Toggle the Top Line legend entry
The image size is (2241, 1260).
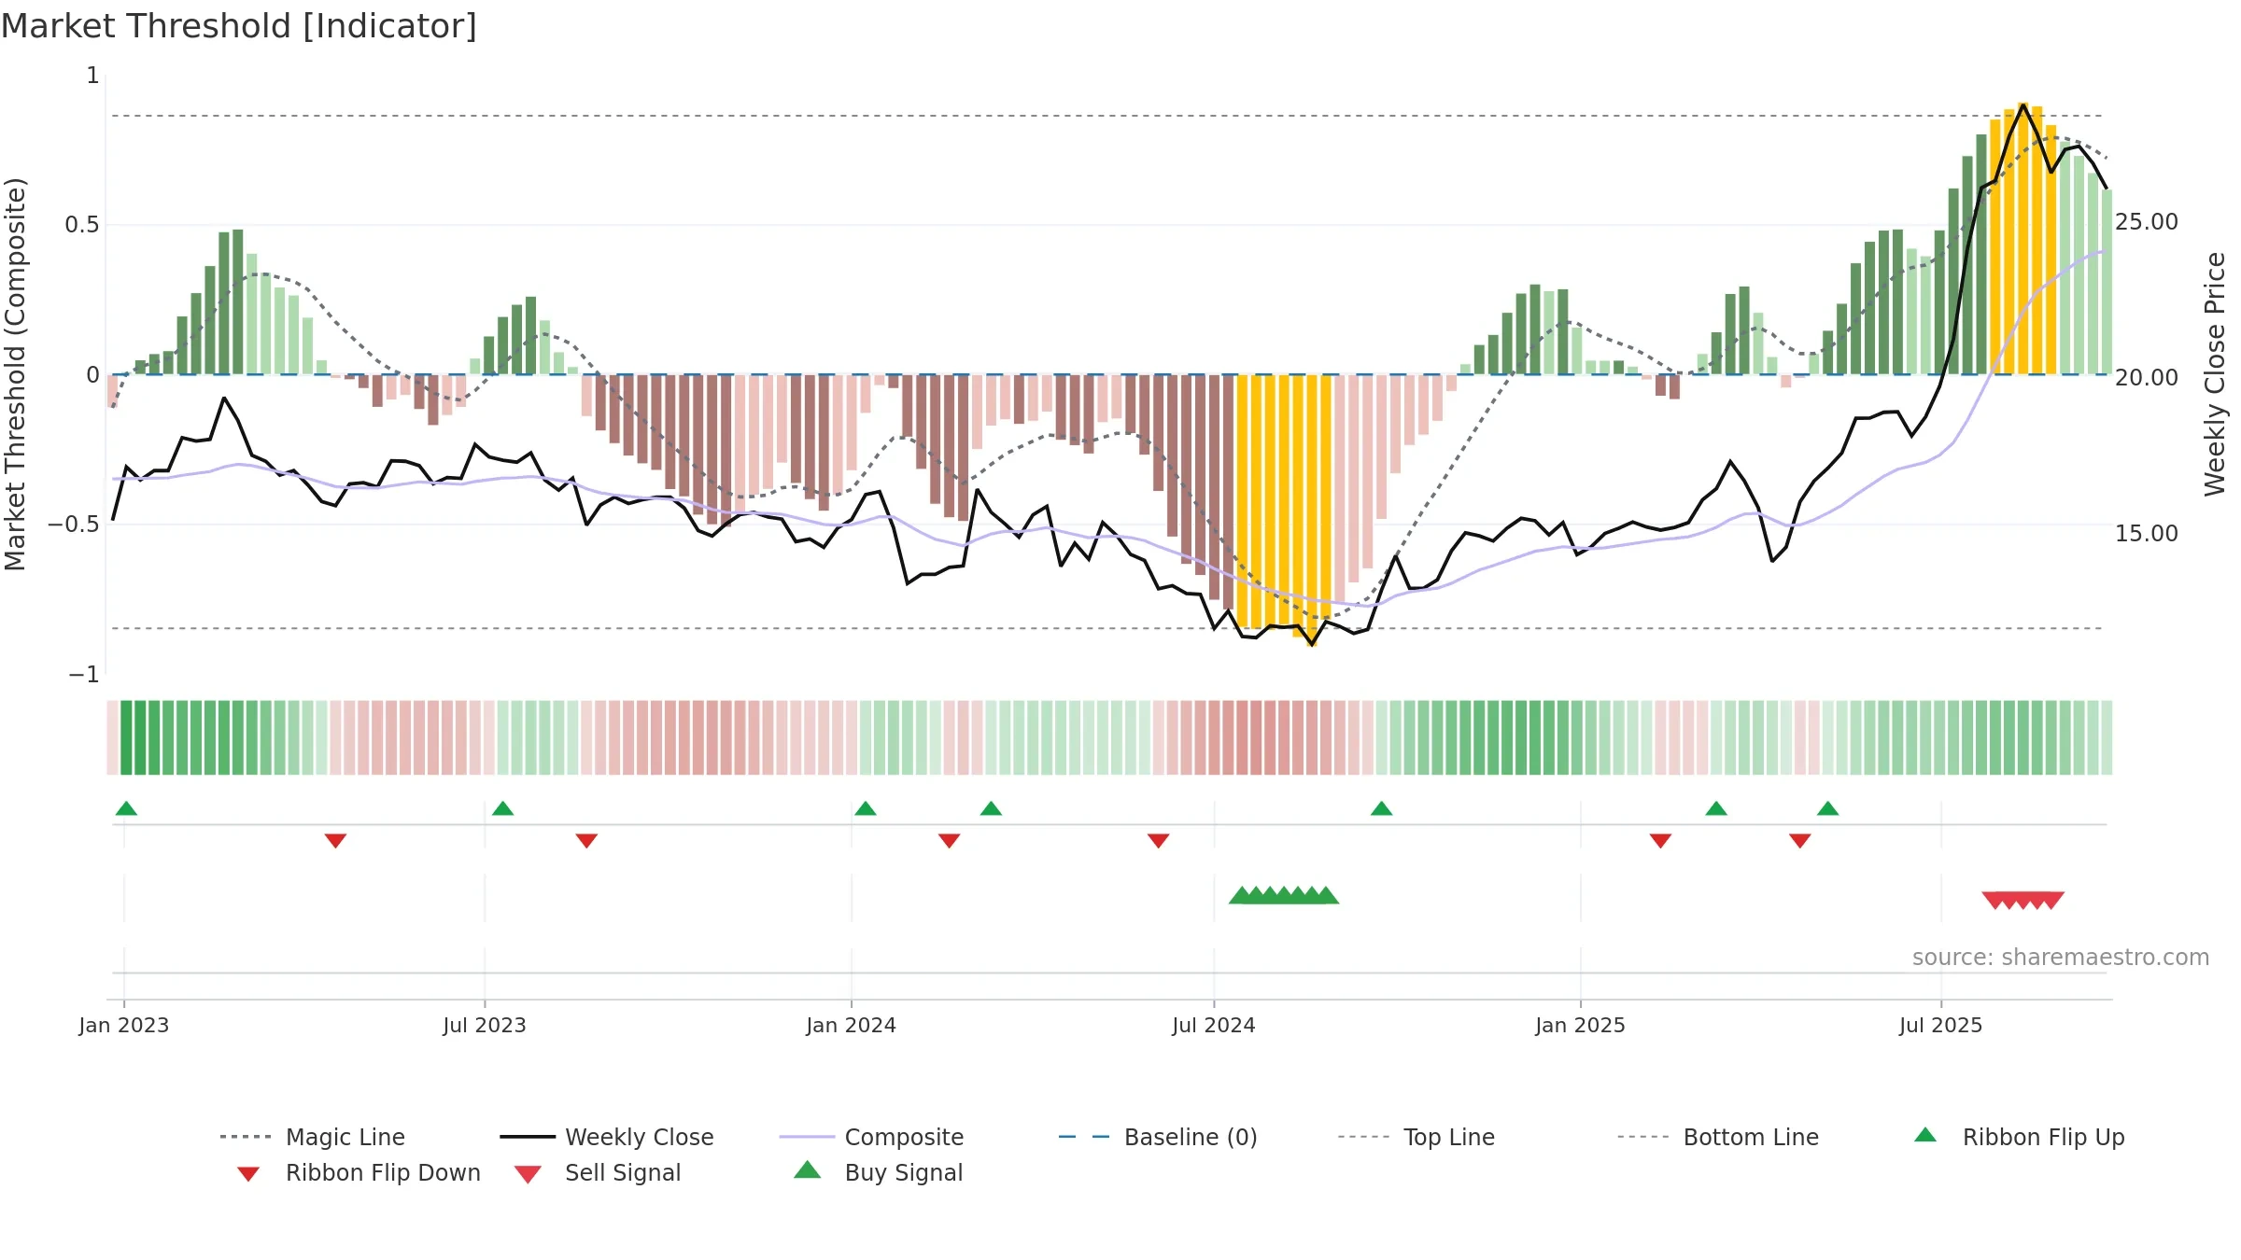coord(1416,1137)
